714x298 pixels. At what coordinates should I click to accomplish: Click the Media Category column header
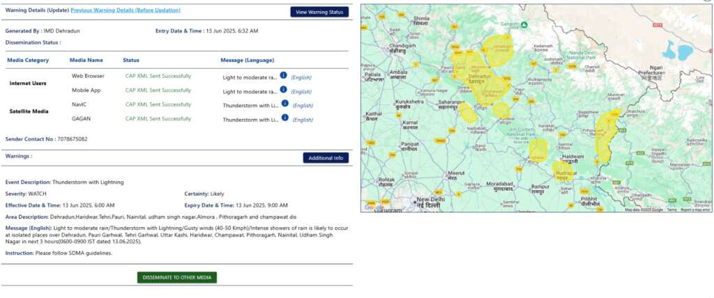(28, 60)
